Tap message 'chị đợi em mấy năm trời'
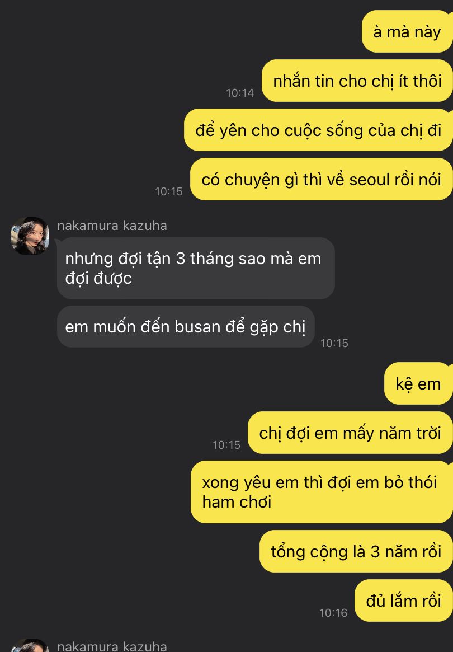The image size is (453, 652). coord(350,433)
